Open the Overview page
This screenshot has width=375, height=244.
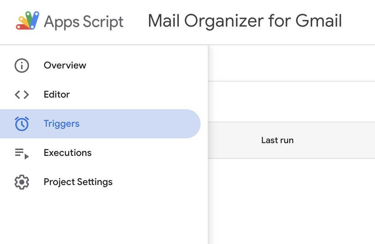pos(100,66)
